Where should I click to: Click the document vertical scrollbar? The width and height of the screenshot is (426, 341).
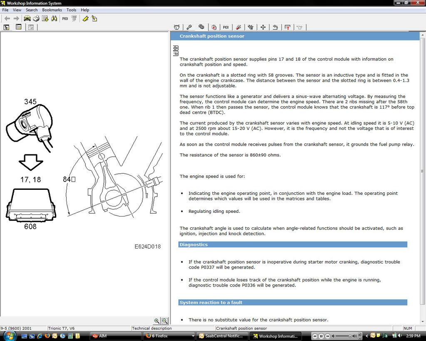click(423, 171)
